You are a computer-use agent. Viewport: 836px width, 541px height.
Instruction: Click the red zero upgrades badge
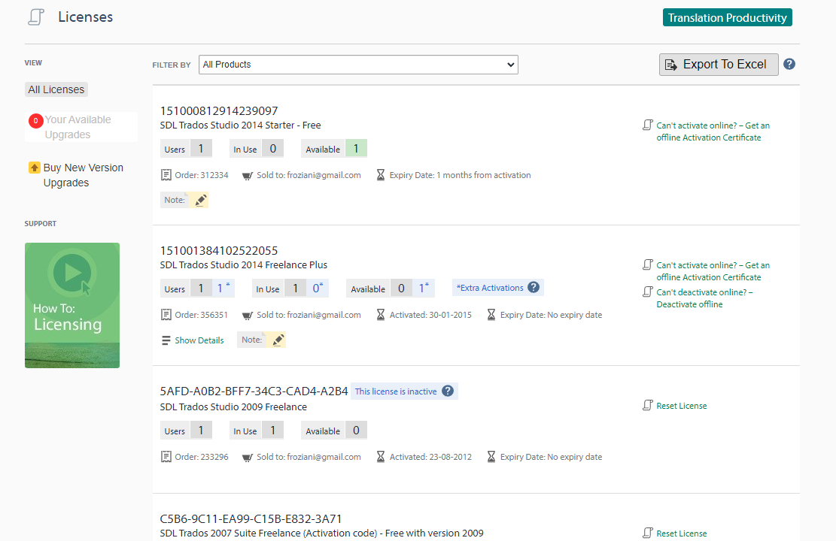pos(35,120)
